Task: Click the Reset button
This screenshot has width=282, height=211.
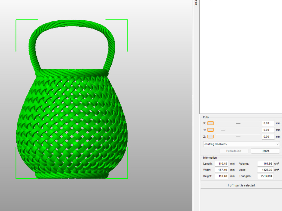Action: coord(265,151)
